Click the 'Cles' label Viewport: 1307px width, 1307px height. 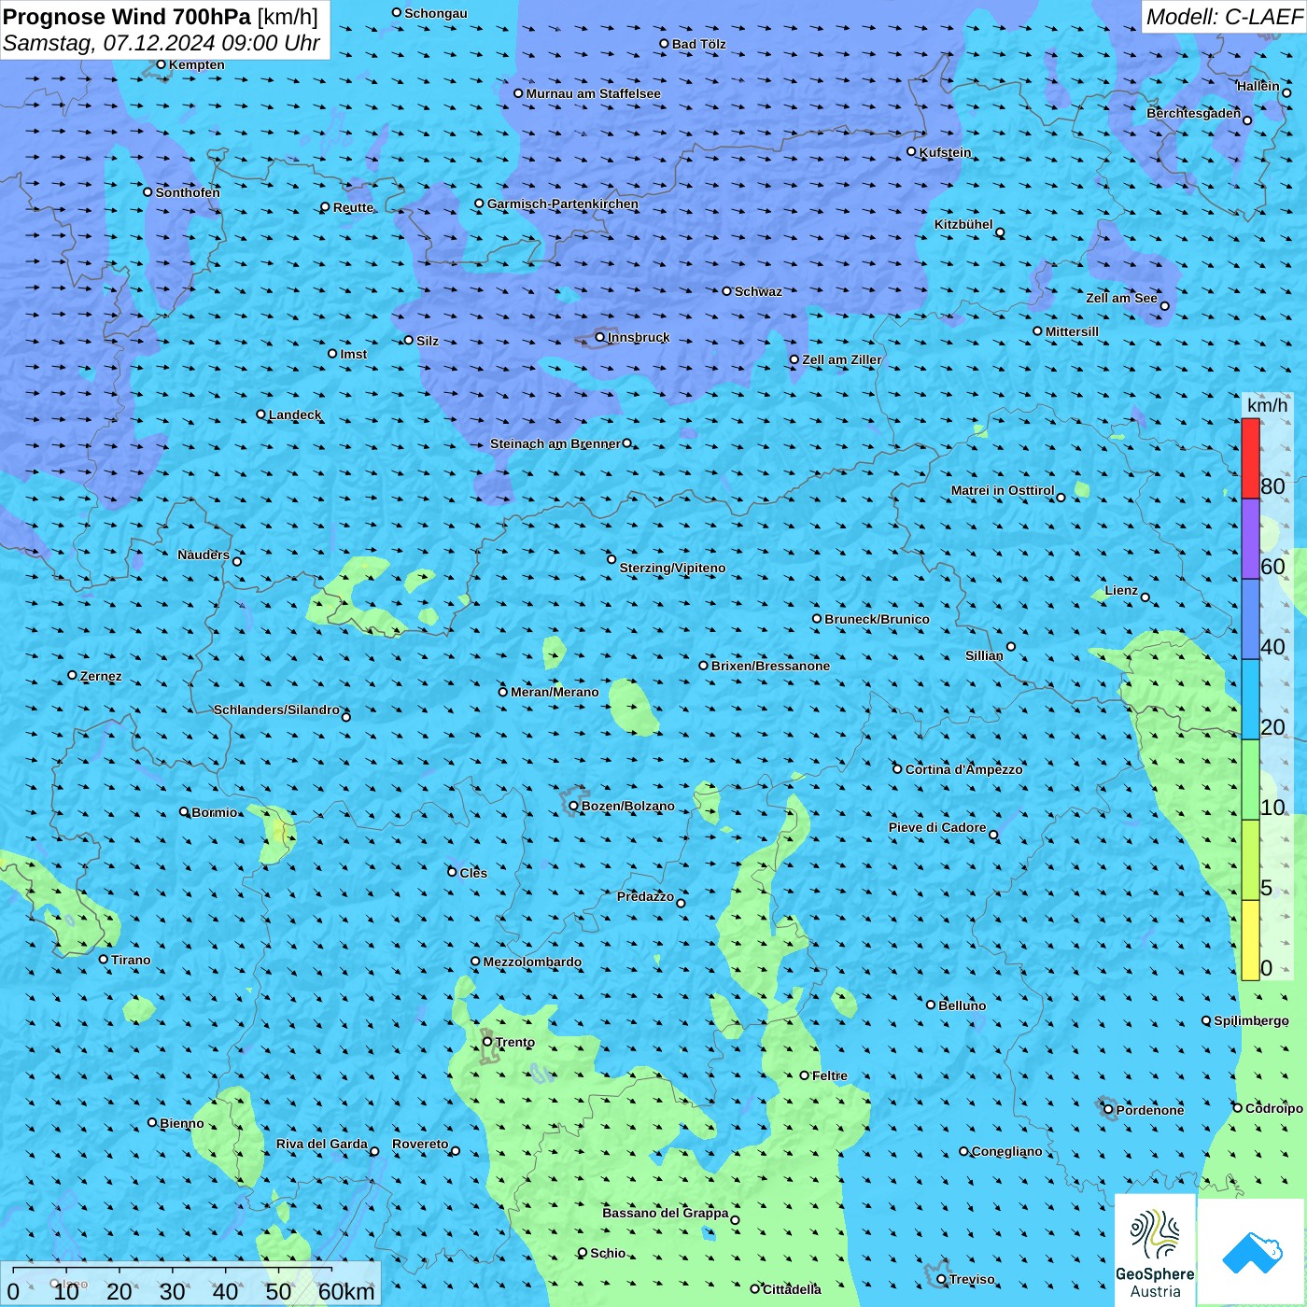(473, 873)
